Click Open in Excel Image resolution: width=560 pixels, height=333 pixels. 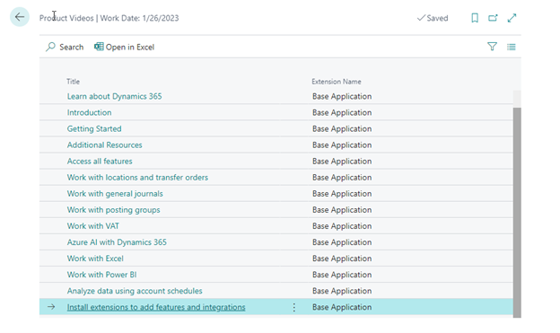pos(124,47)
